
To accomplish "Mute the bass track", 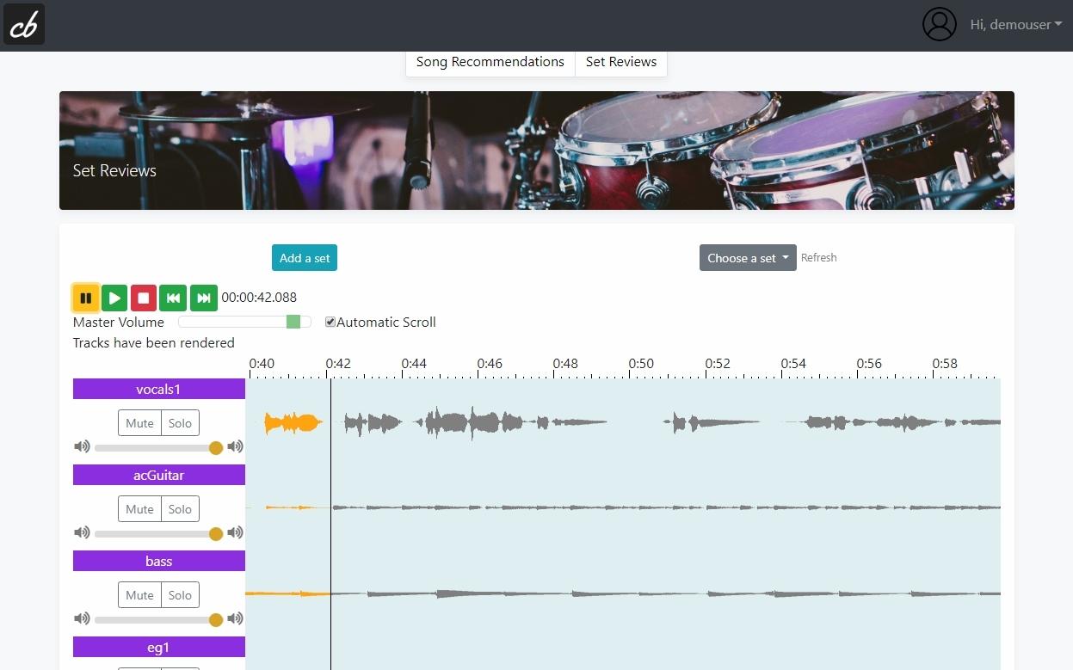I will click(x=139, y=595).
